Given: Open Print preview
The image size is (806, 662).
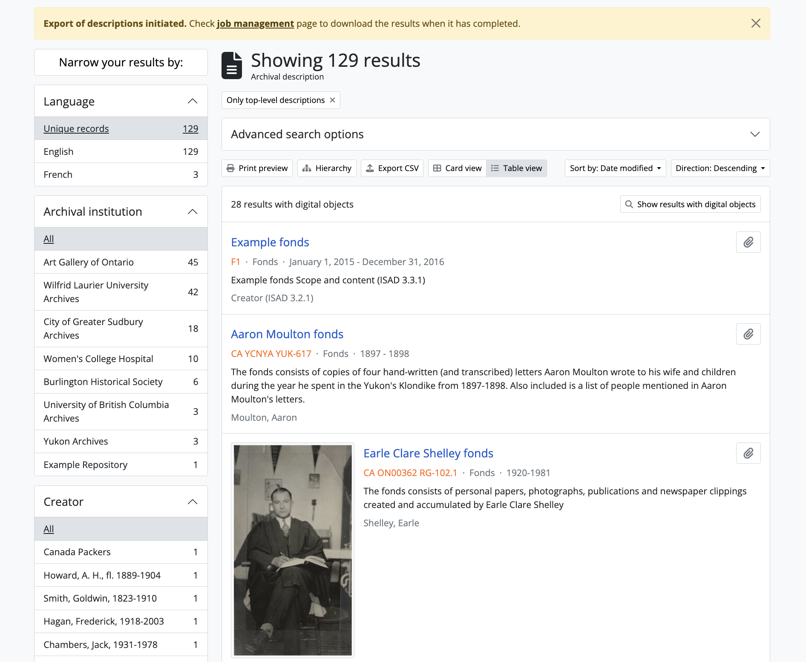Looking at the screenshot, I should [257, 168].
